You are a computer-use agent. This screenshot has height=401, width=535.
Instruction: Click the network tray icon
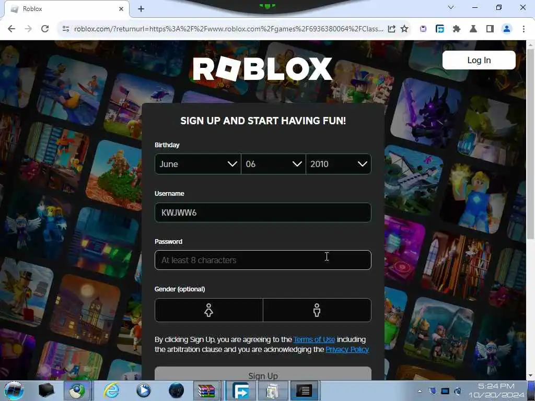click(x=445, y=391)
